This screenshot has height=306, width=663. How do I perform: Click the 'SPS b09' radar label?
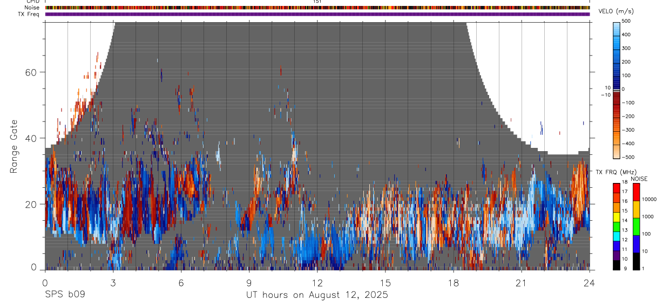point(65,295)
